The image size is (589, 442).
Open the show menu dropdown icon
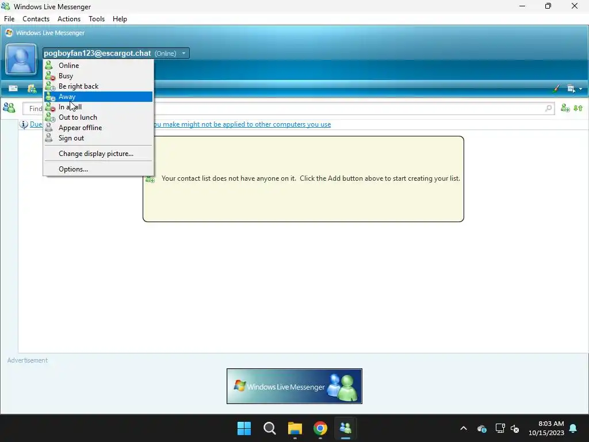575,89
